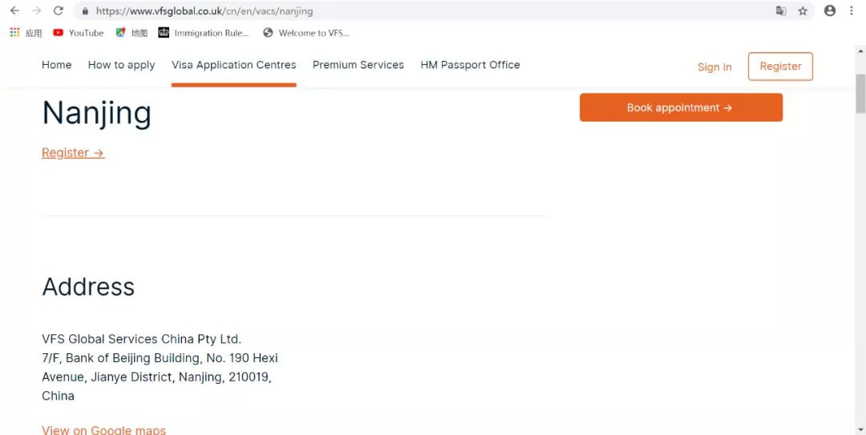Open Welcome to VFS bookmark
The height and width of the screenshot is (435, 866).
point(306,33)
